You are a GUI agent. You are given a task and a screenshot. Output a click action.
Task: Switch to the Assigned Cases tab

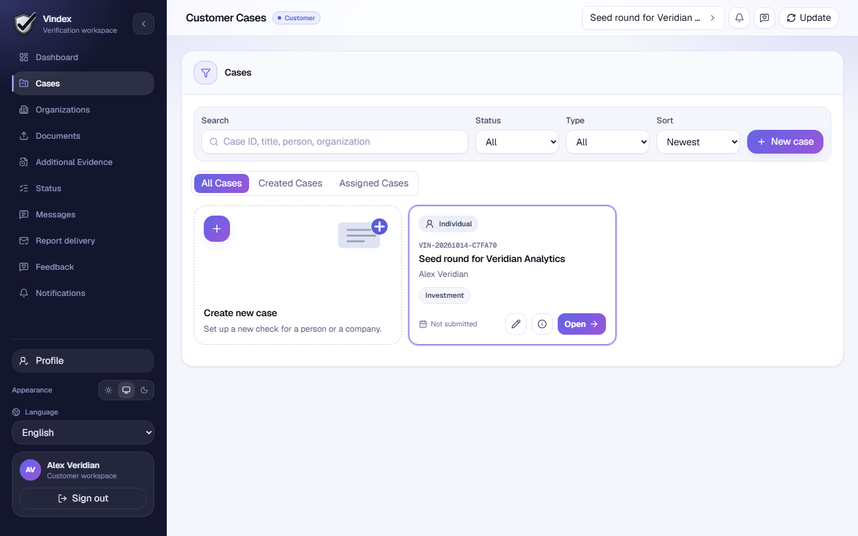tap(374, 183)
